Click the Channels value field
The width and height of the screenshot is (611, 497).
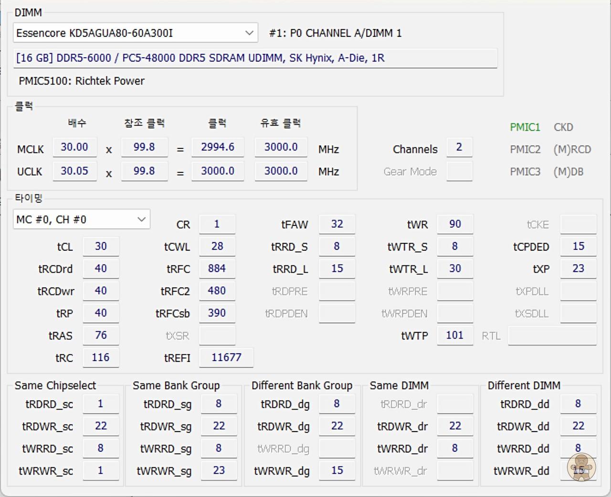(459, 148)
